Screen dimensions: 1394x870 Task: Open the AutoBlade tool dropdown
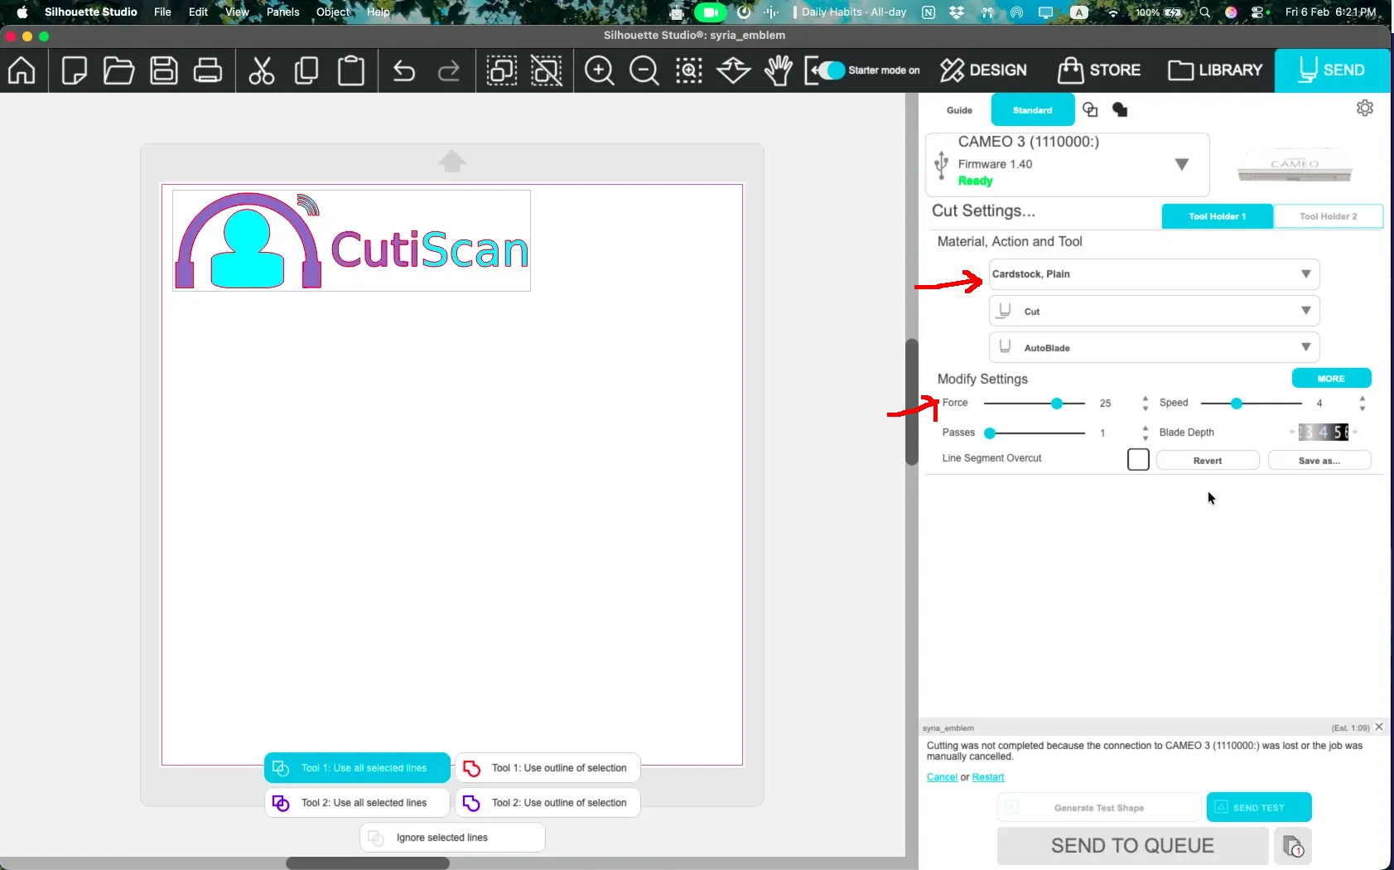1154,348
